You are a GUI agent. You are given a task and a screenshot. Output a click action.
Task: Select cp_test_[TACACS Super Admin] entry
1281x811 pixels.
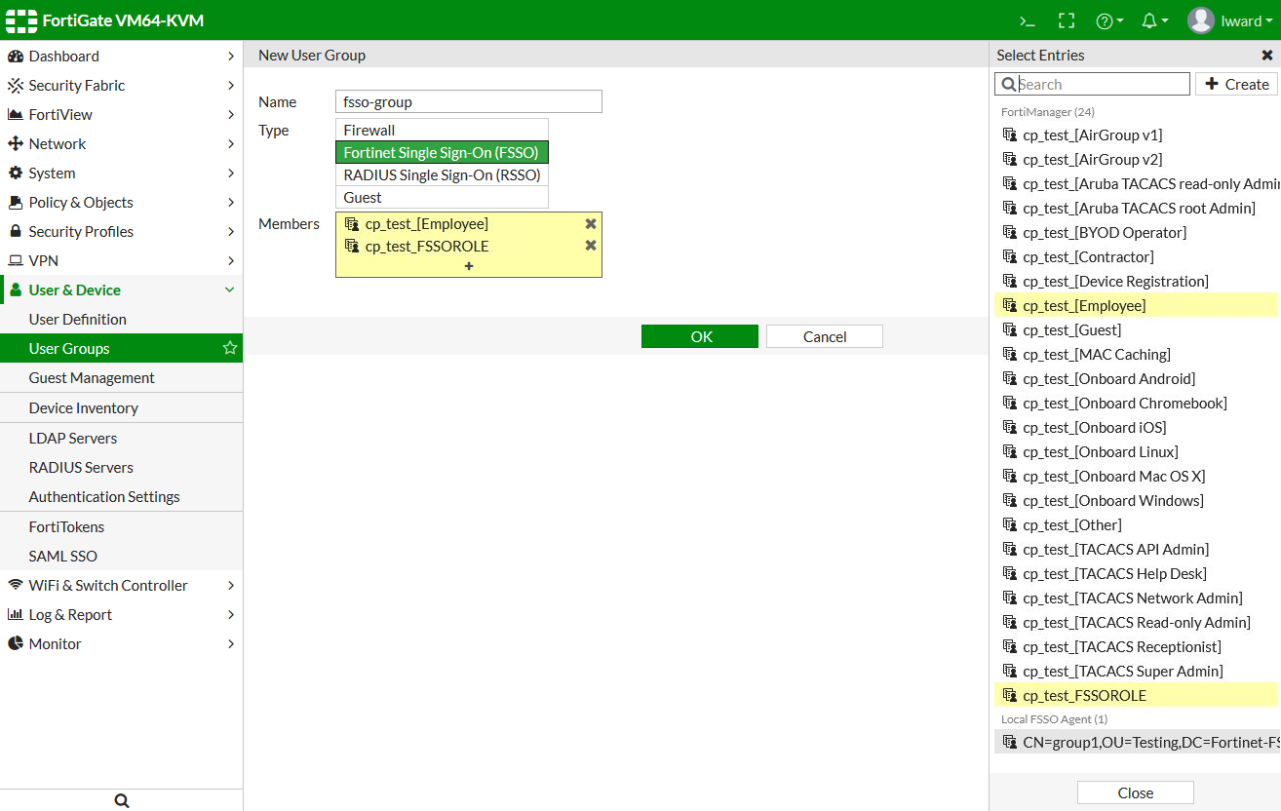1136,672
